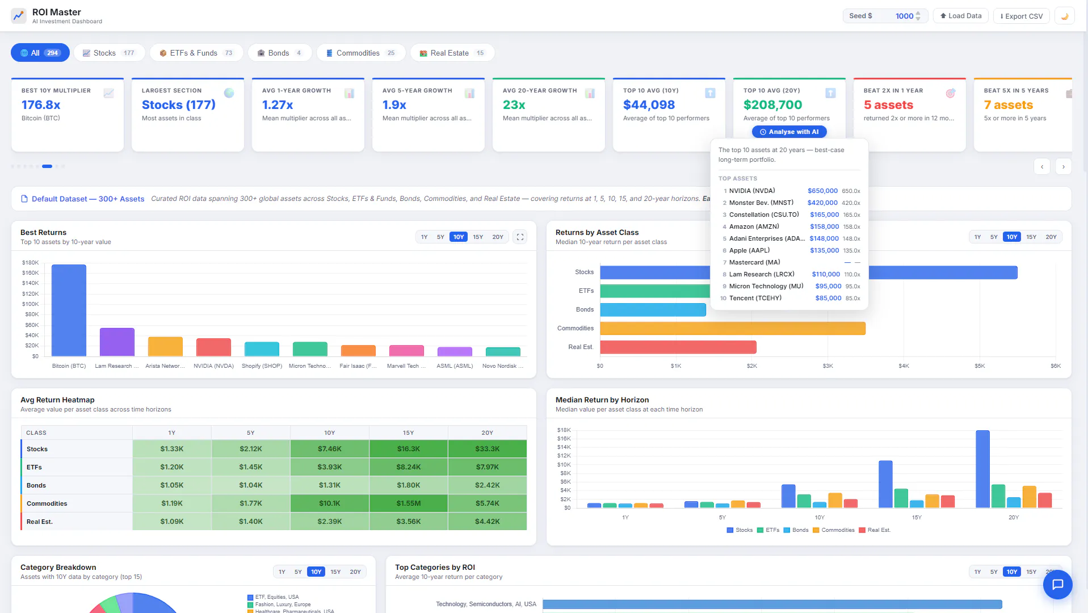Set Top Categories by ROI to 1Y

[978, 572]
